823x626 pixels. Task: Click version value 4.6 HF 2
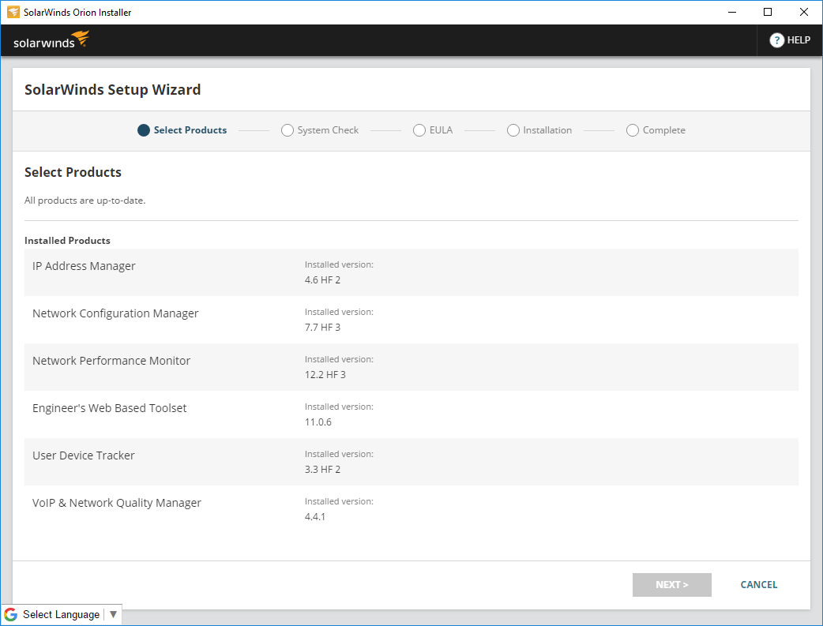tap(322, 280)
